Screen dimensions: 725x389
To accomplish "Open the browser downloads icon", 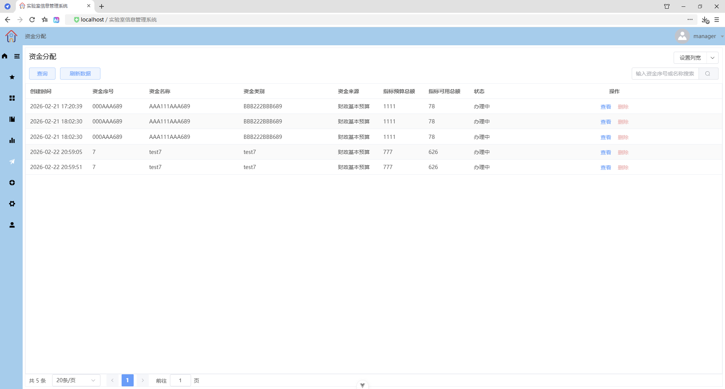I will (705, 20).
